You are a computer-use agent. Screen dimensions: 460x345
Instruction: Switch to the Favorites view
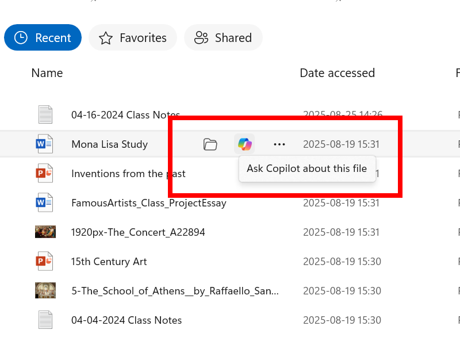tap(132, 37)
